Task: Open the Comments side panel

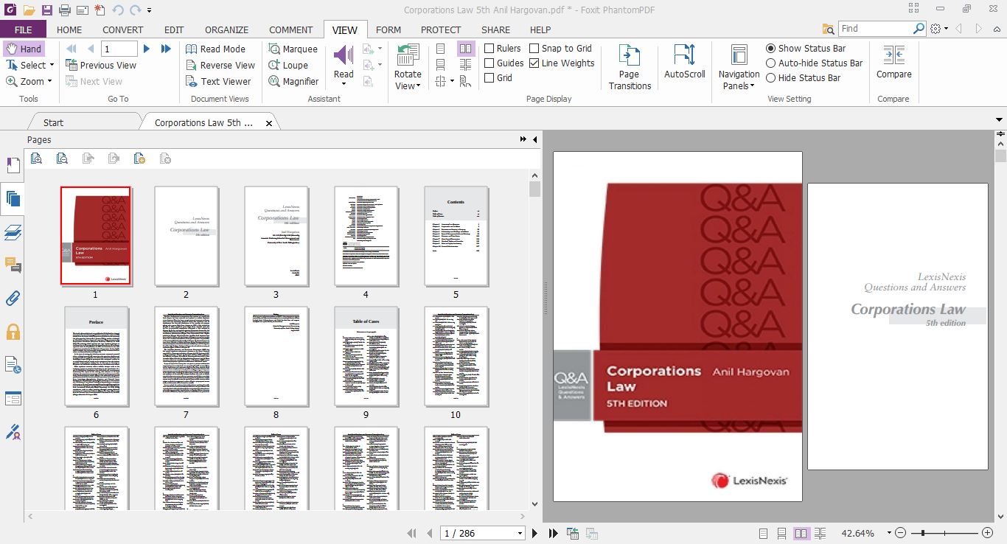Action: tap(13, 265)
